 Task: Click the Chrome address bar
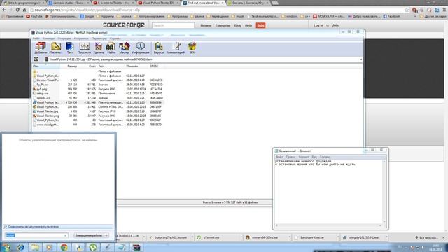tap(217, 10)
